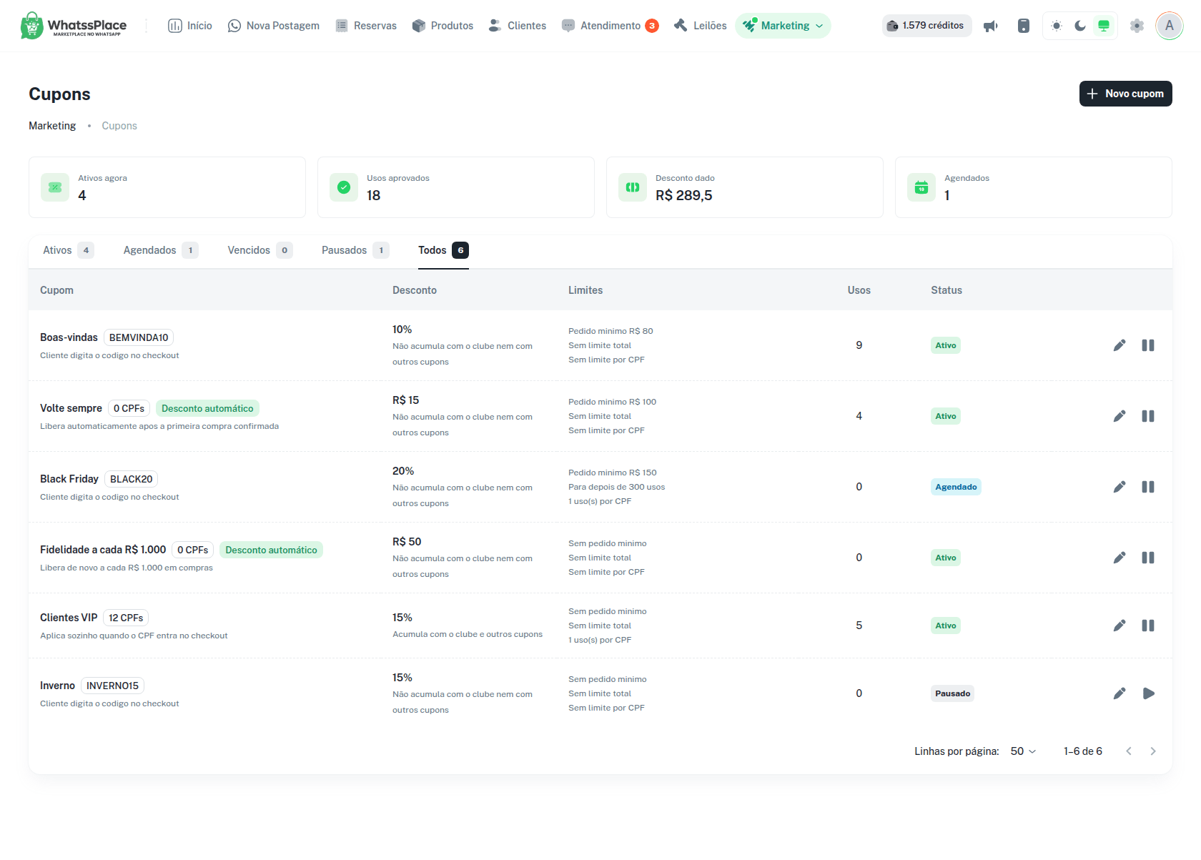
Task: Edit the Clientes VIP coupon
Action: click(1120, 626)
